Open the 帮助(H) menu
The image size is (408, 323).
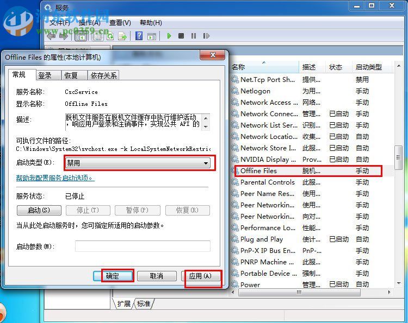coord(151,23)
